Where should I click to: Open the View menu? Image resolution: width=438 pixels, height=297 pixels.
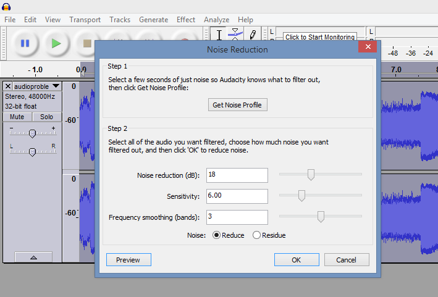coord(53,20)
